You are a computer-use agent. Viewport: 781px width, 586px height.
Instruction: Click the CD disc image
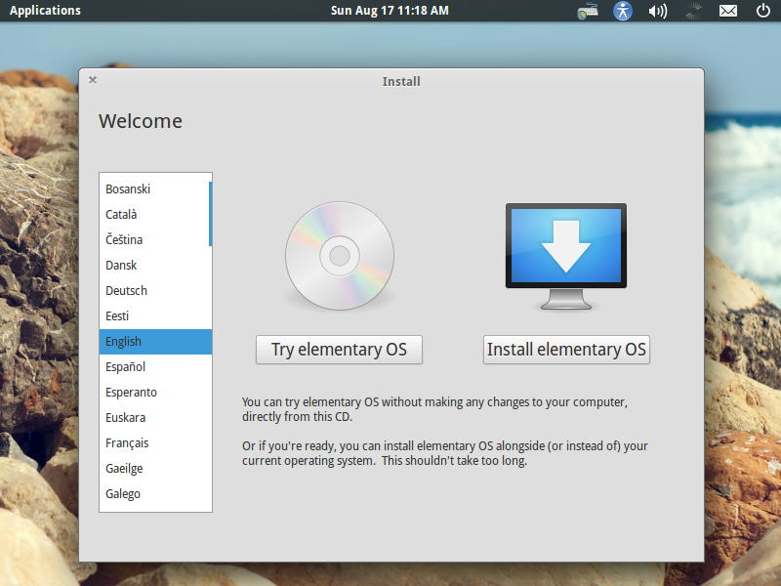point(340,256)
